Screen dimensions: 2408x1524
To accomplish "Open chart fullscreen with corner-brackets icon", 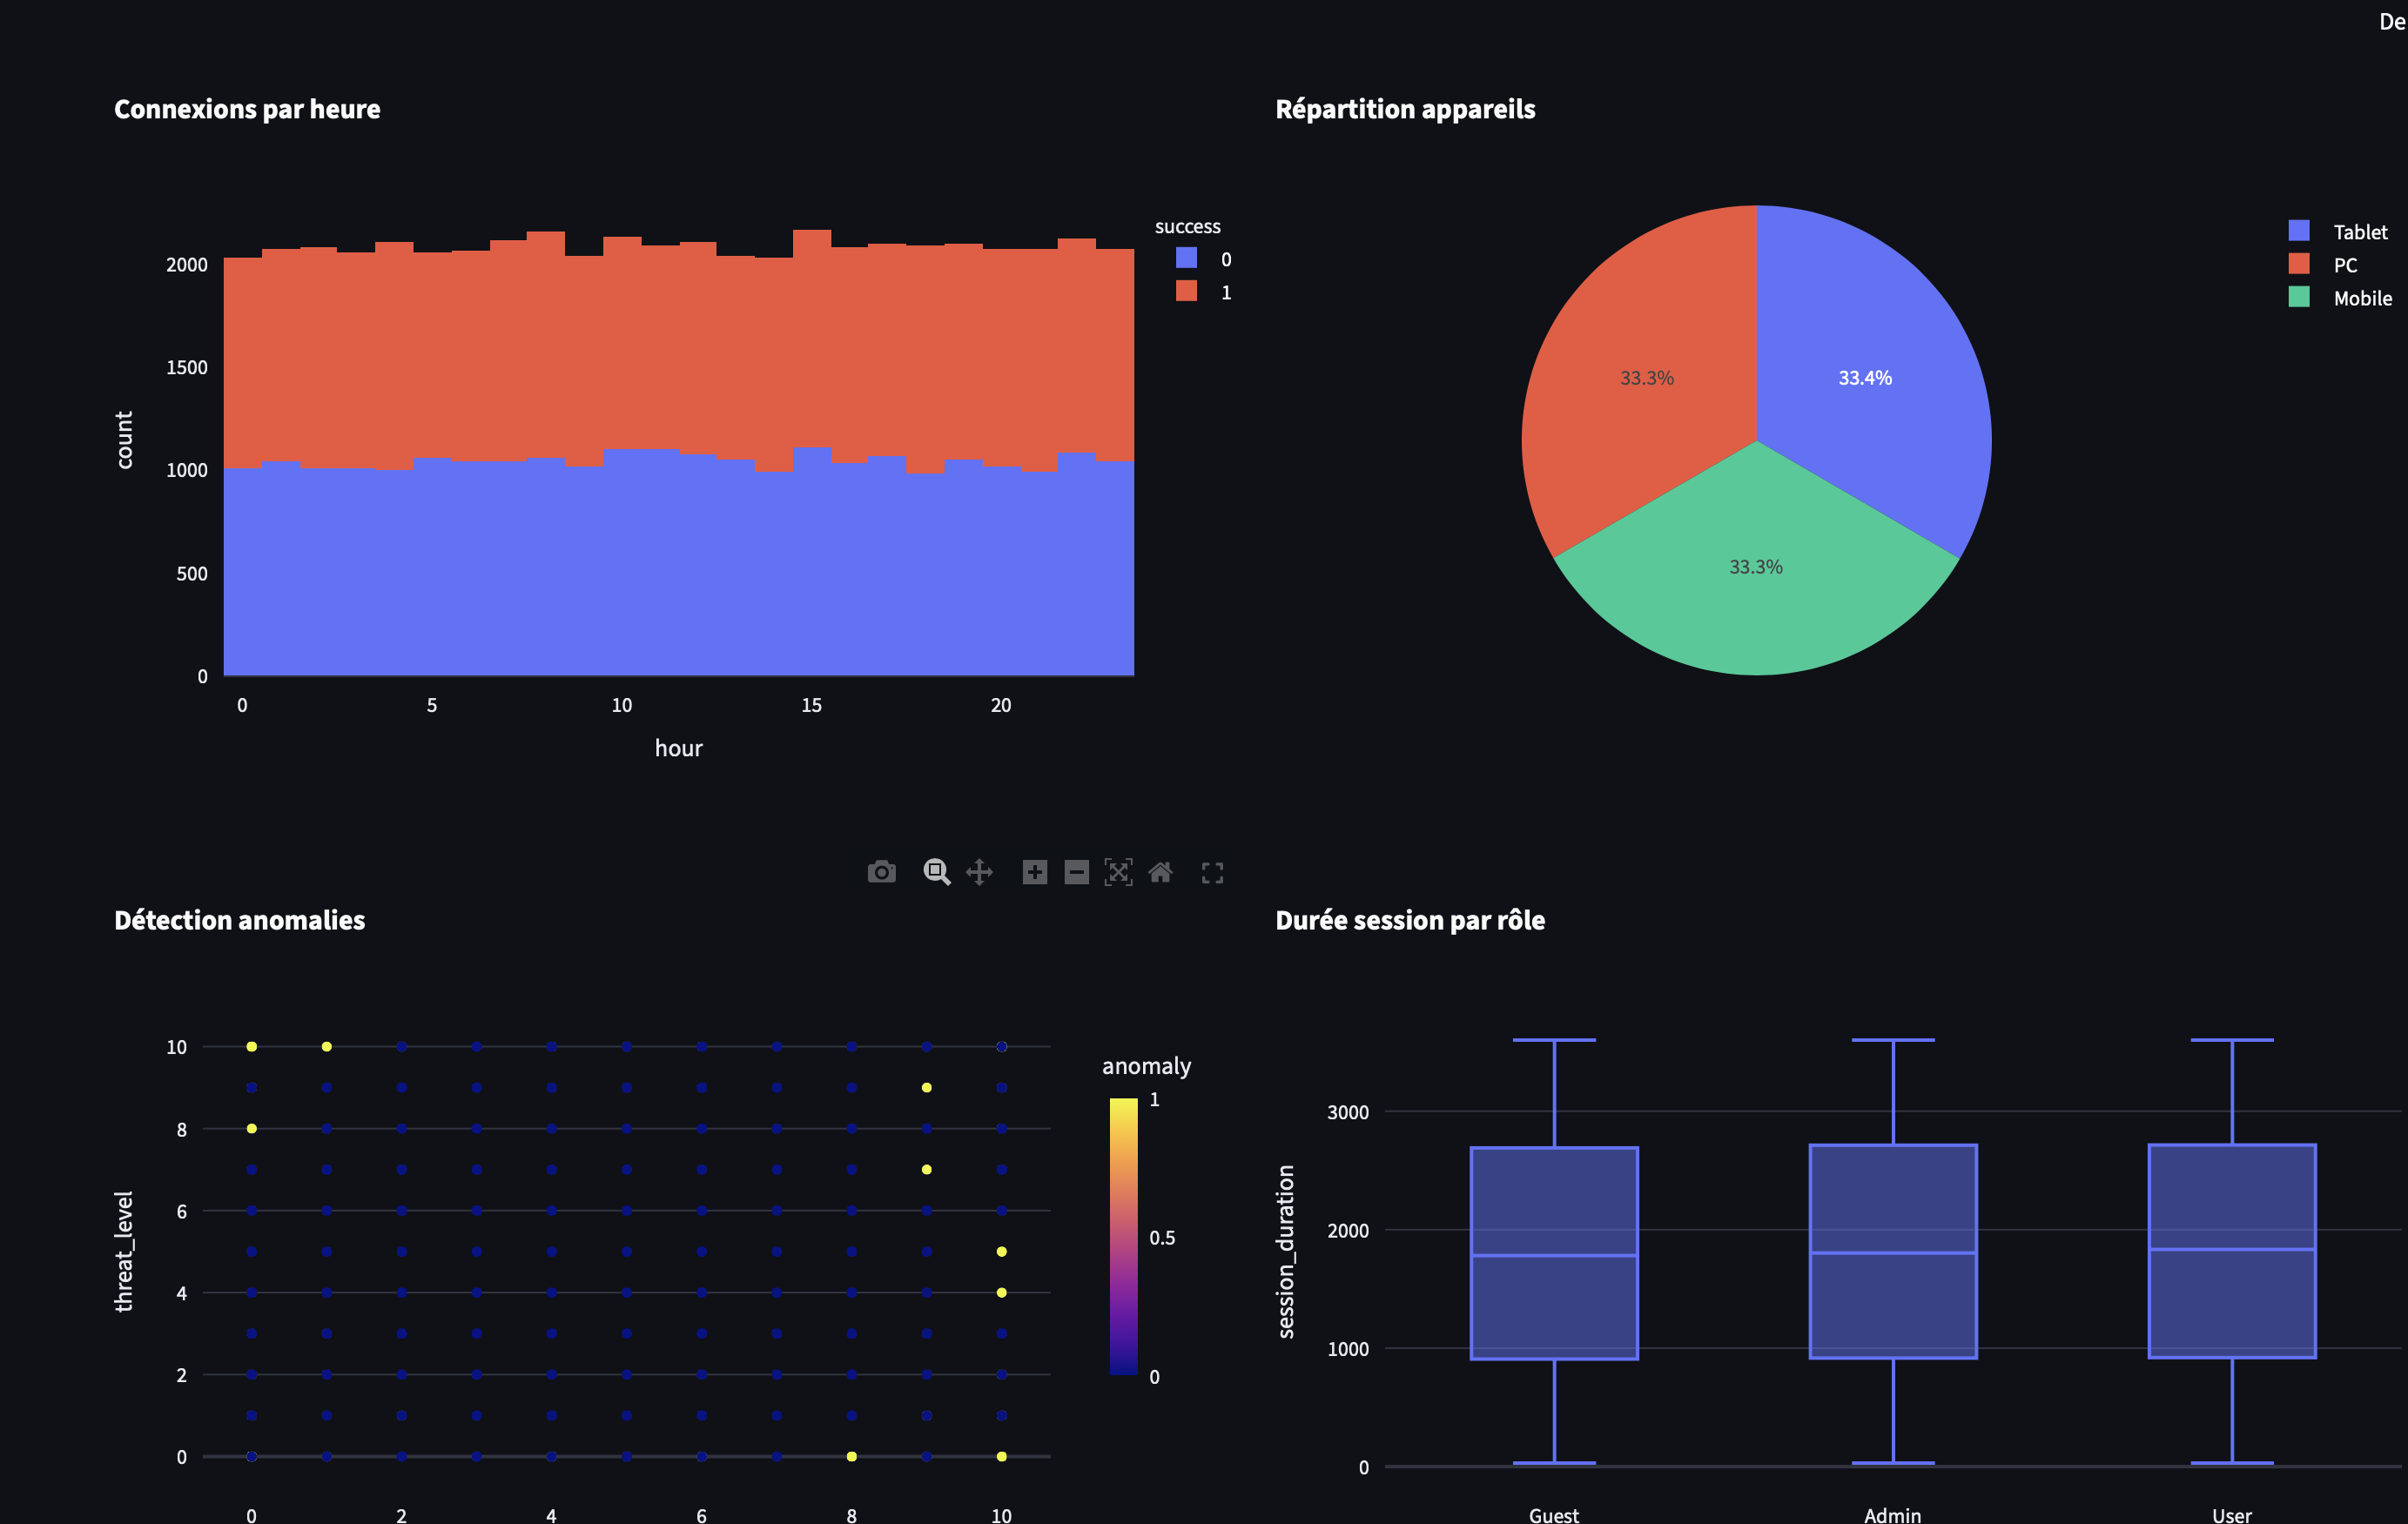I will (x=1212, y=873).
